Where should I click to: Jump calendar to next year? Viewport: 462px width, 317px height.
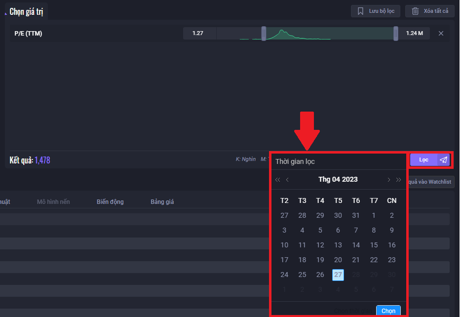coord(399,180)
